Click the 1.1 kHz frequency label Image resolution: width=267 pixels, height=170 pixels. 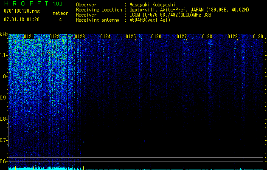(x=3, y=56)
